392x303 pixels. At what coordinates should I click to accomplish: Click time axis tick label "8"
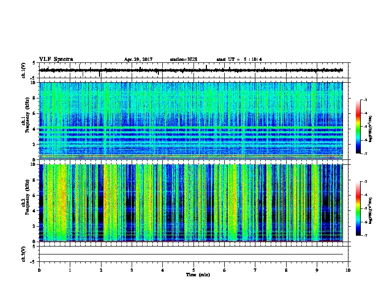click(286, 270)
